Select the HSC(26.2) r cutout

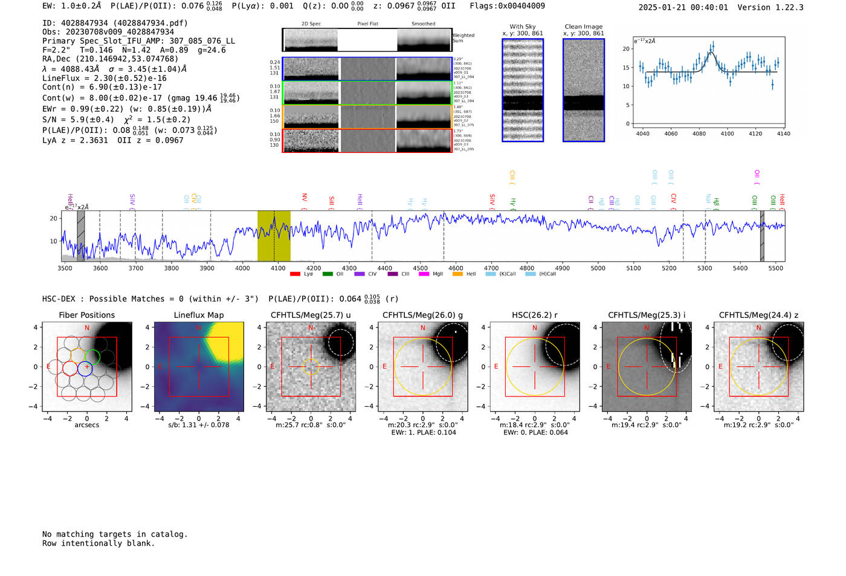(x=535, y=367)
